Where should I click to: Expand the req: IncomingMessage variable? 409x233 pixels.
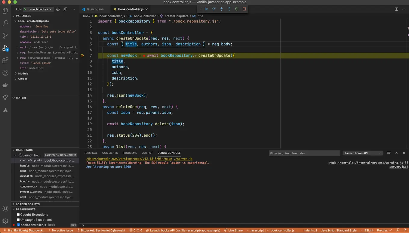[x=18, y=52]
